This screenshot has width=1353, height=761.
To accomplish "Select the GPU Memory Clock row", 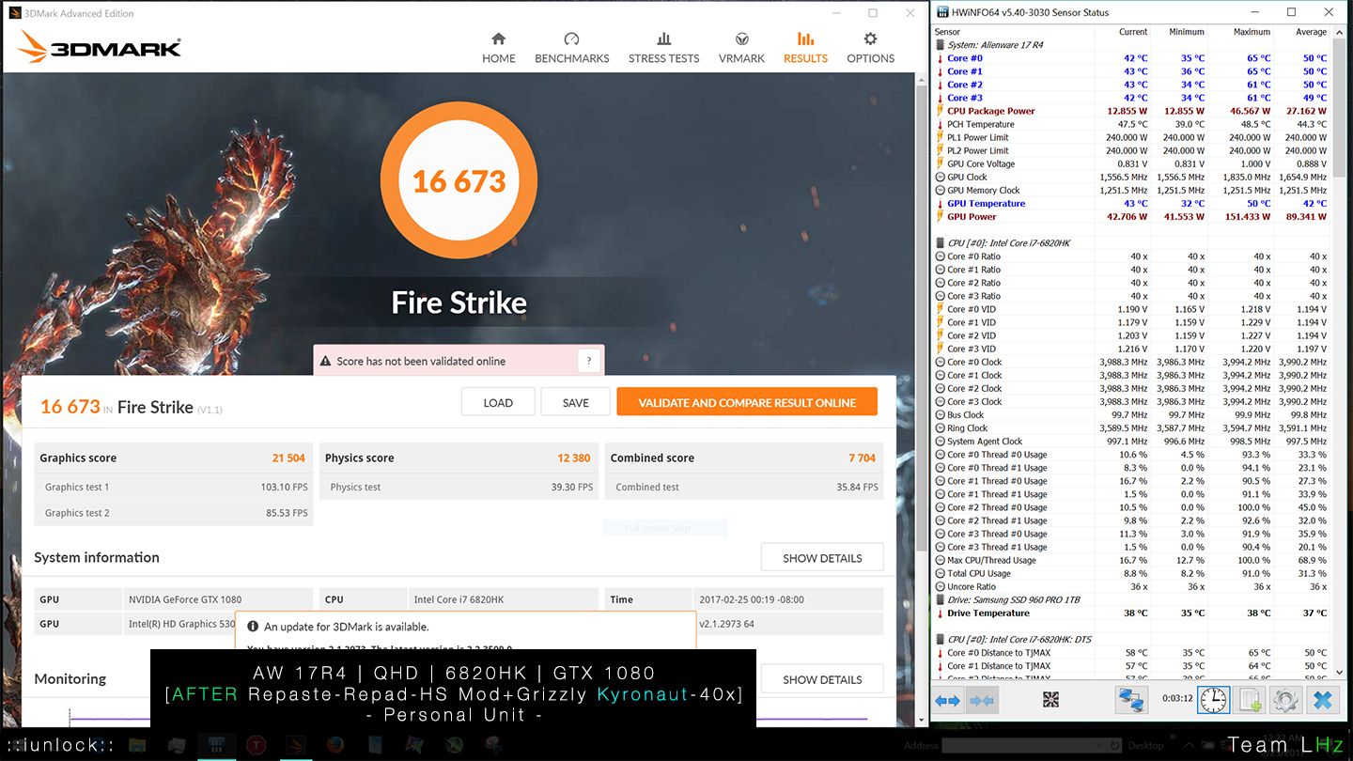I will point(1131,190).
